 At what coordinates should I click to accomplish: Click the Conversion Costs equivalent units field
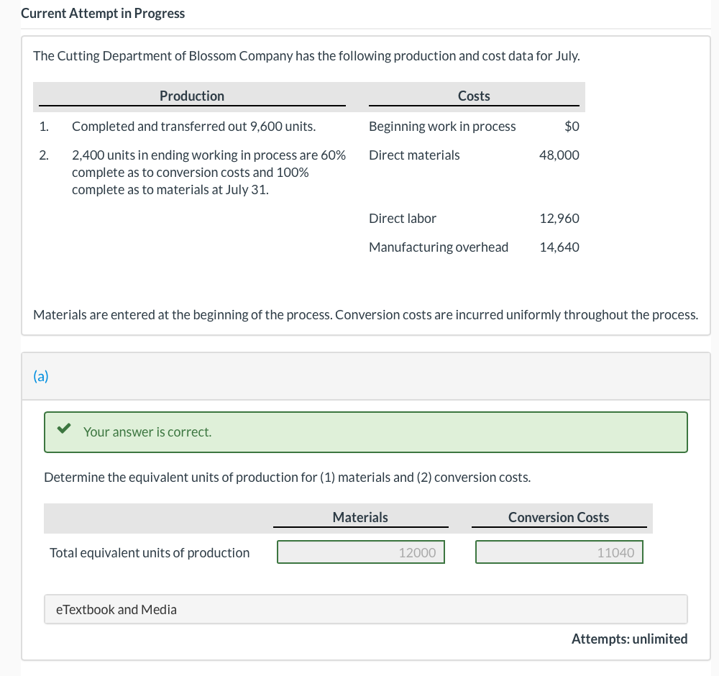coord(559,552)
